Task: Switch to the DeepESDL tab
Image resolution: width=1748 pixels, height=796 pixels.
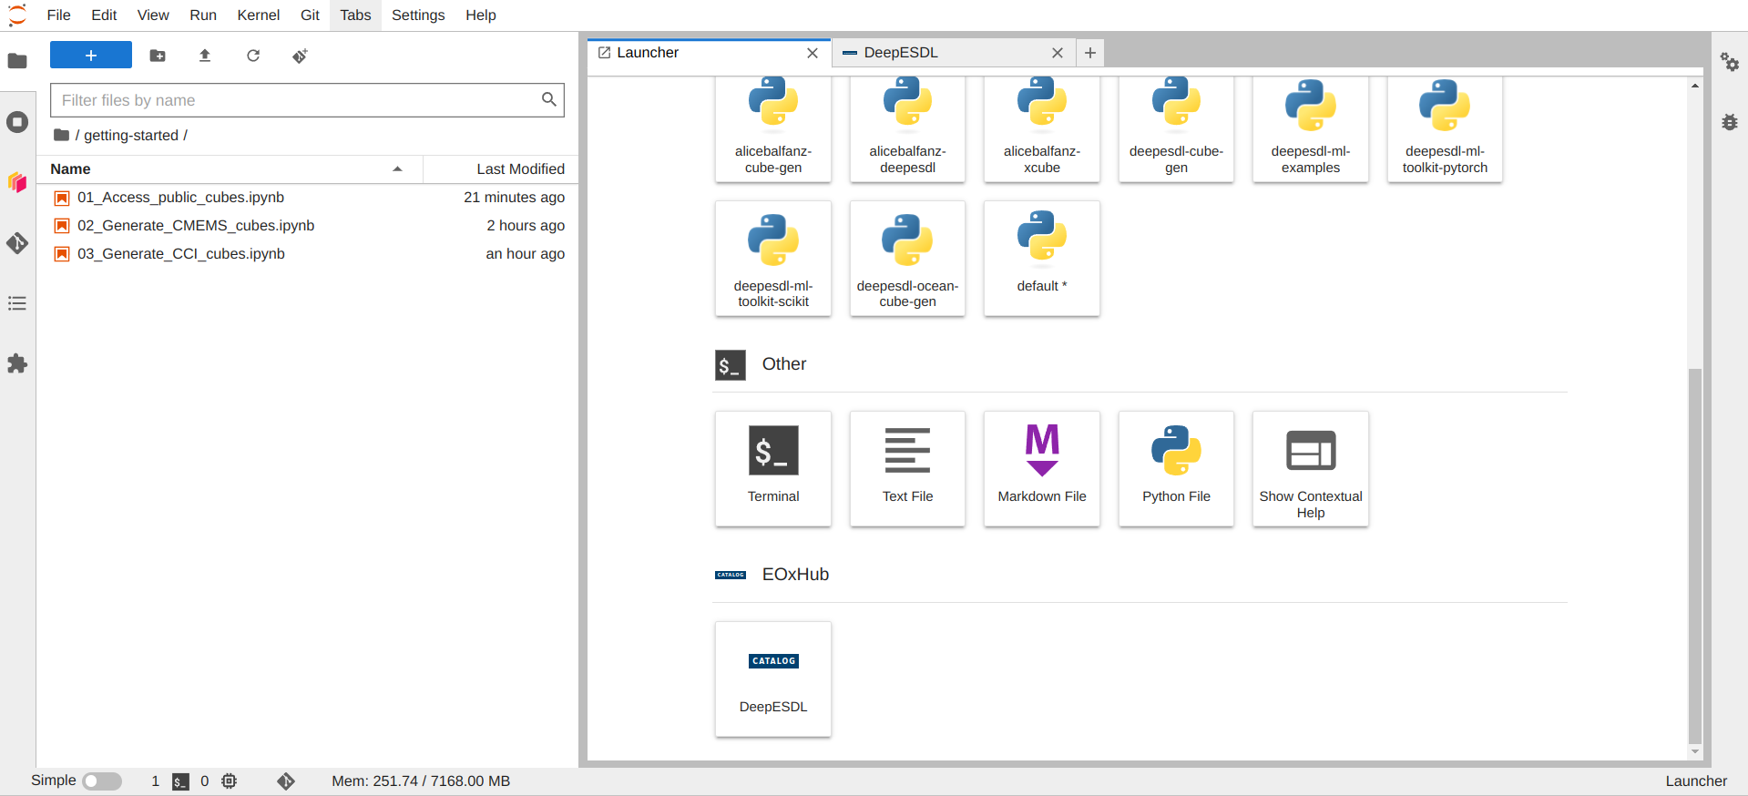Action: pyautogui.click(x=953, y=53)
